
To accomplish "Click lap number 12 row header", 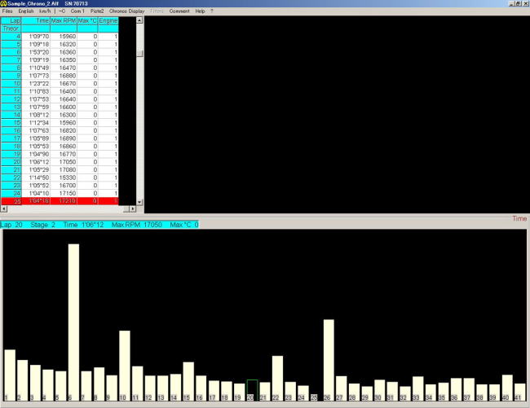I will coord(11,99).
